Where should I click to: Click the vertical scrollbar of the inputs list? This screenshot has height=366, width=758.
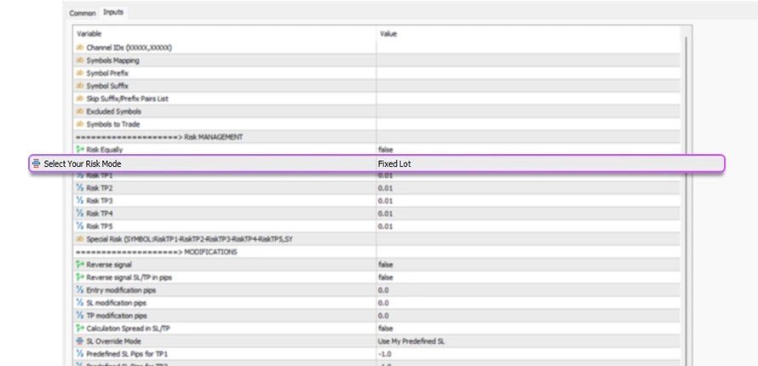(x=685, y=196)
